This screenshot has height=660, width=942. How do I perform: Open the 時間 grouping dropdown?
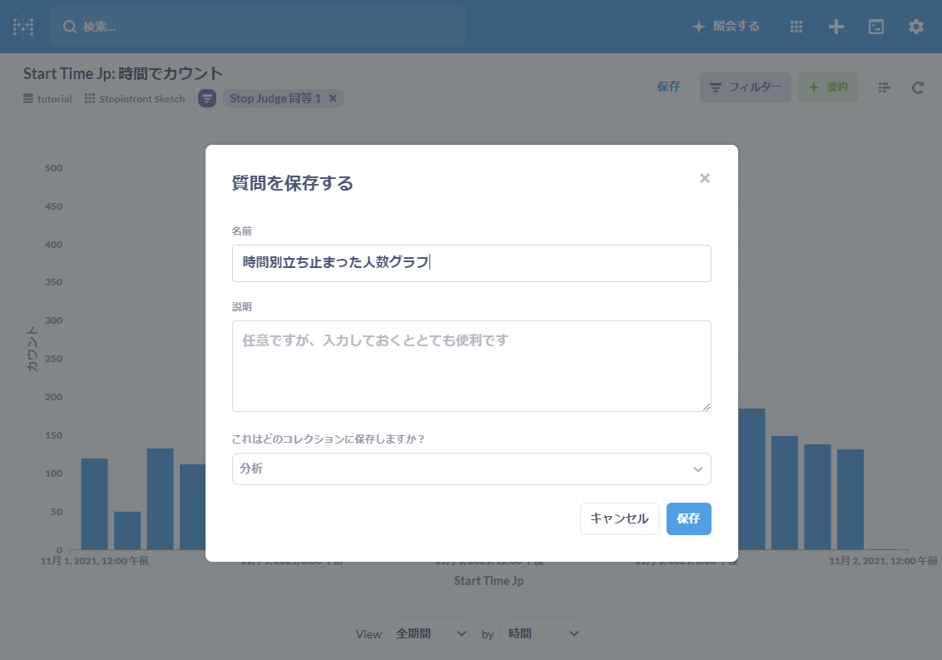tap(543, 633)
